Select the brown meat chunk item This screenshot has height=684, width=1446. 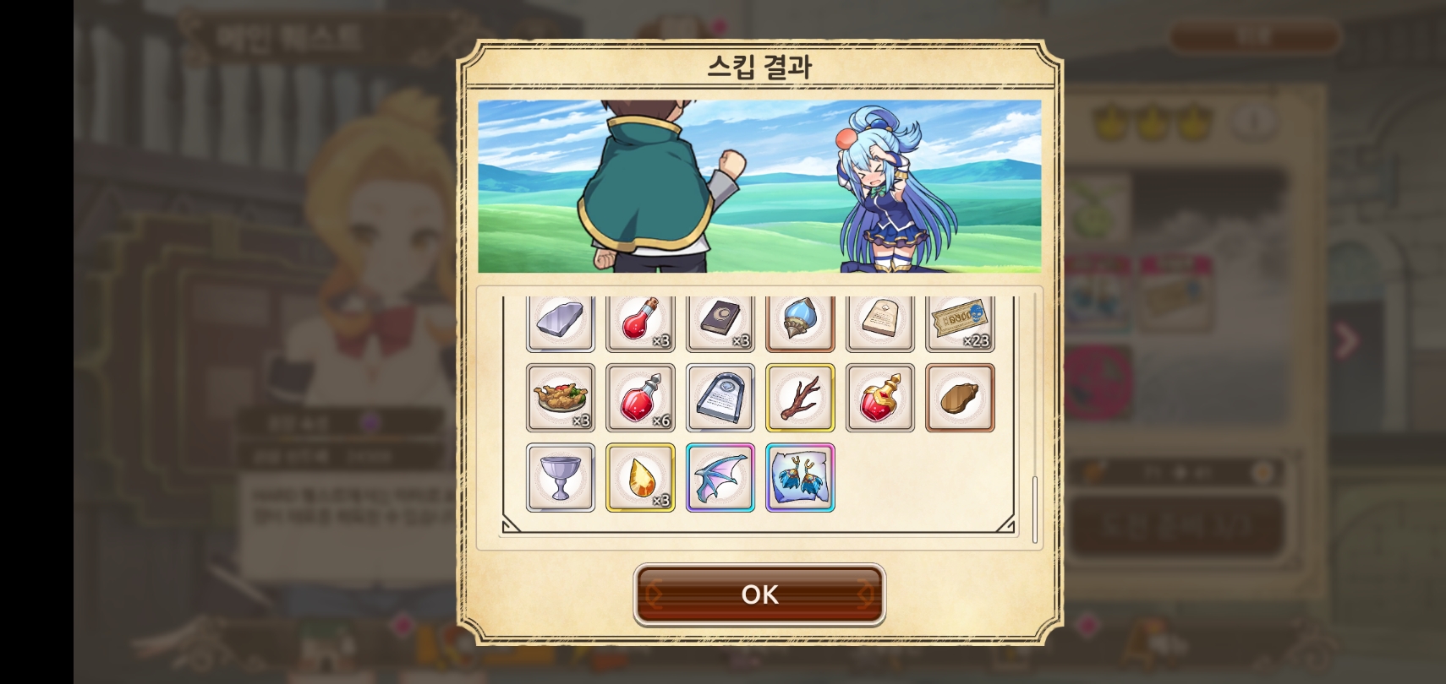pos(960,398)
